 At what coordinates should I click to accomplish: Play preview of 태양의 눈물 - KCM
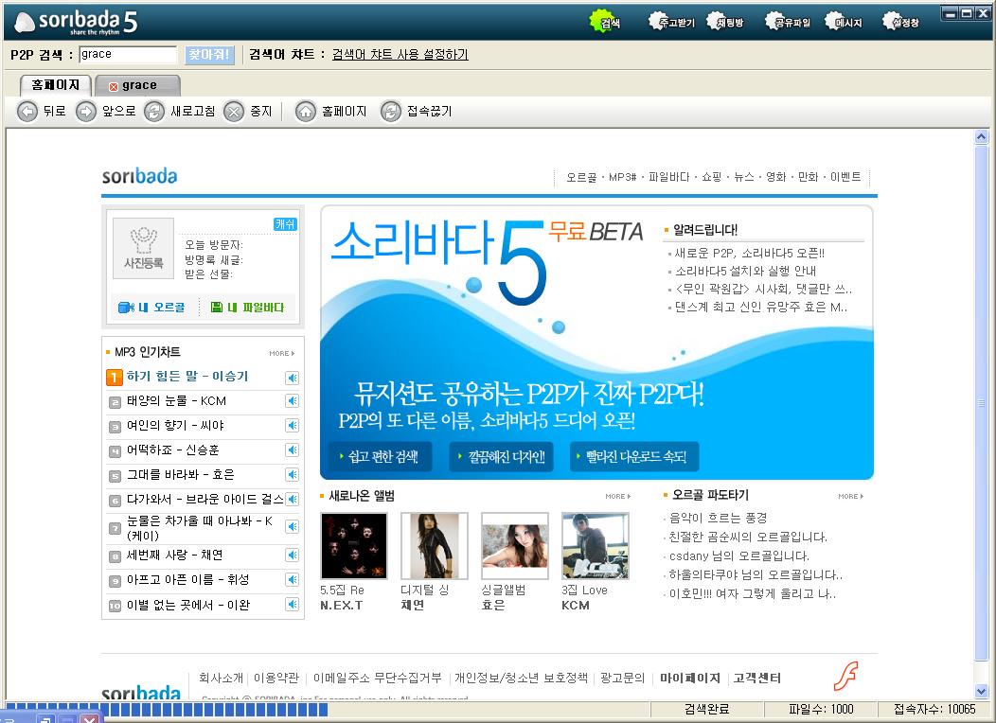tap(292, 400)
